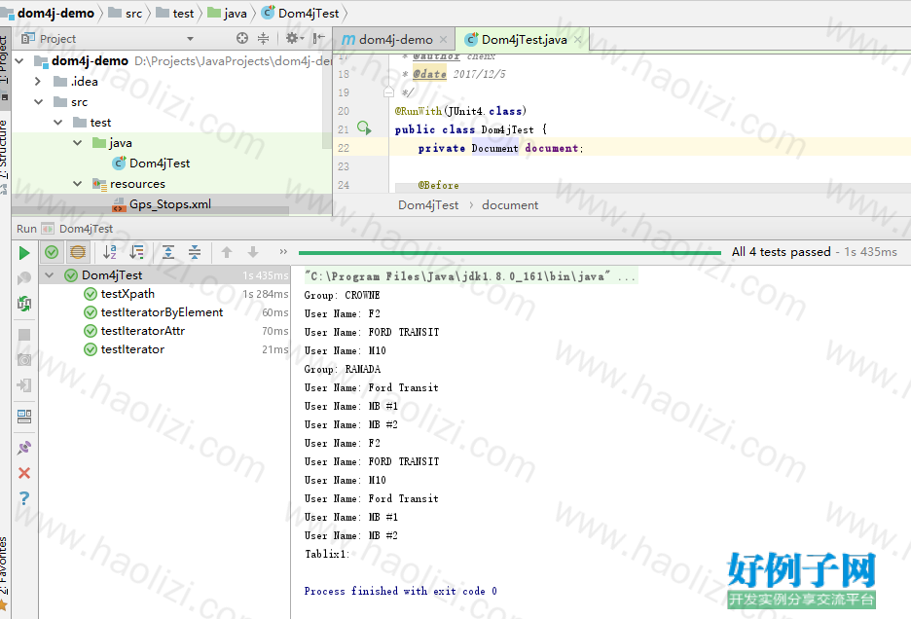This screenshot has width=911, height=619.
Task: Click Dom4jTest breadcrumb in navigation bar
Action: (301, 13)
